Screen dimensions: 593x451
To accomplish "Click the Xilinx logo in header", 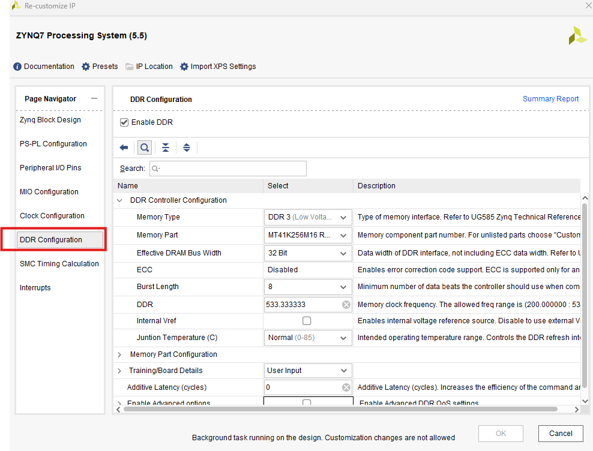I will 577,35.
